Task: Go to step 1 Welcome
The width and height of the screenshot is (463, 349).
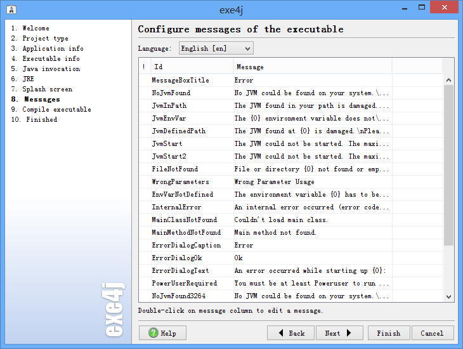Action: pyautogui.click(x=30, y=28)
